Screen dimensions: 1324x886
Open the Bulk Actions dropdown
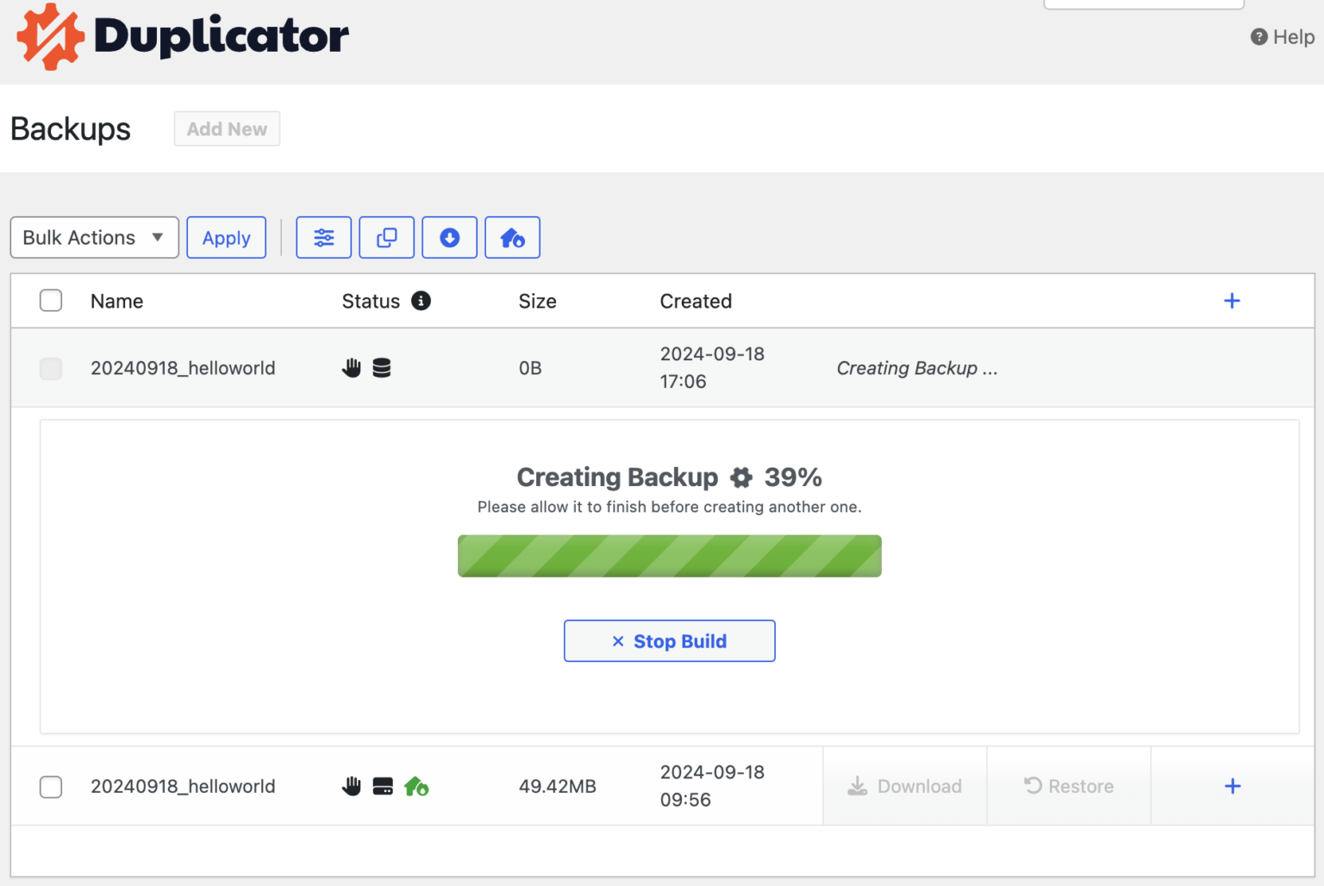(94, 237)
